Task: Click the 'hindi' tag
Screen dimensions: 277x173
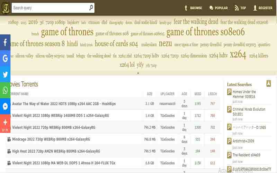Action: 72,44
